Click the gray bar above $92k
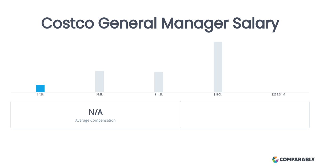 [99, 82]
